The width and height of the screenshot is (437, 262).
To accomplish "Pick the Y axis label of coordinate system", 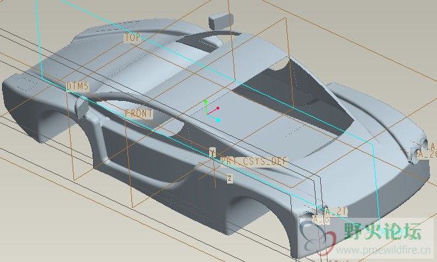I will 213,152.
